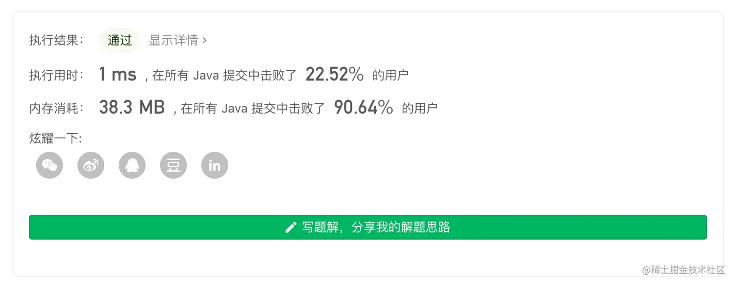734x284 pixels.
Task: Click the pencil icon on the green button
Action: 291,227
